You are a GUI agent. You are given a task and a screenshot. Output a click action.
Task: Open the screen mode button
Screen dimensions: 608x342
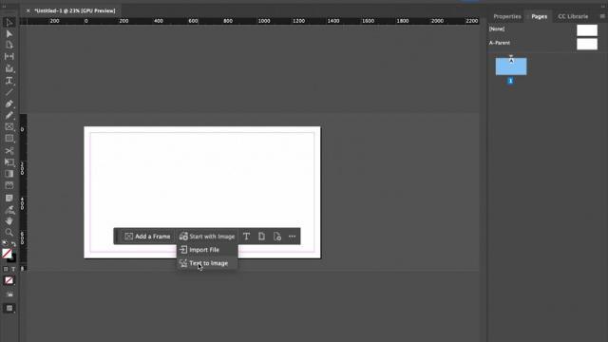(9, 308)
